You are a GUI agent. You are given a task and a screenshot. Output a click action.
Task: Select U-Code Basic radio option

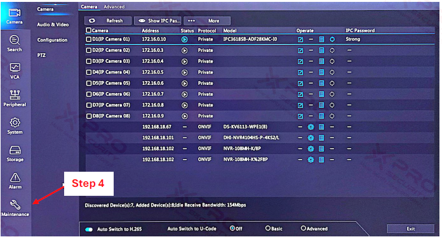(x=268, y=228)
